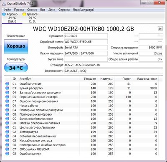Click the status icon for Отказы отключения питания
This screenshot has width=167, height=162.
click(7, 123)
